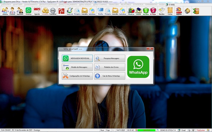Click the WhatsApp toolbar icon
The height and width of the screenshot is (132, 212).
(x=28, y=11)
